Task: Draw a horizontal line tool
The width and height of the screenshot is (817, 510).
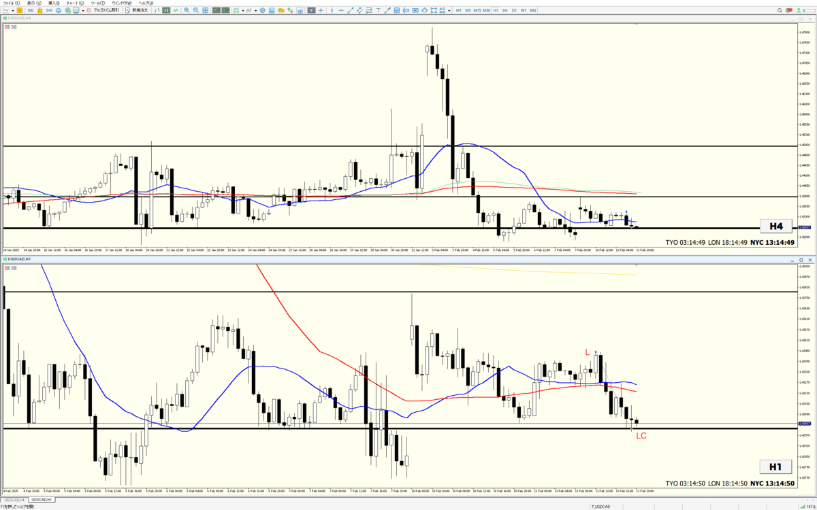Action: coord(341,10)
